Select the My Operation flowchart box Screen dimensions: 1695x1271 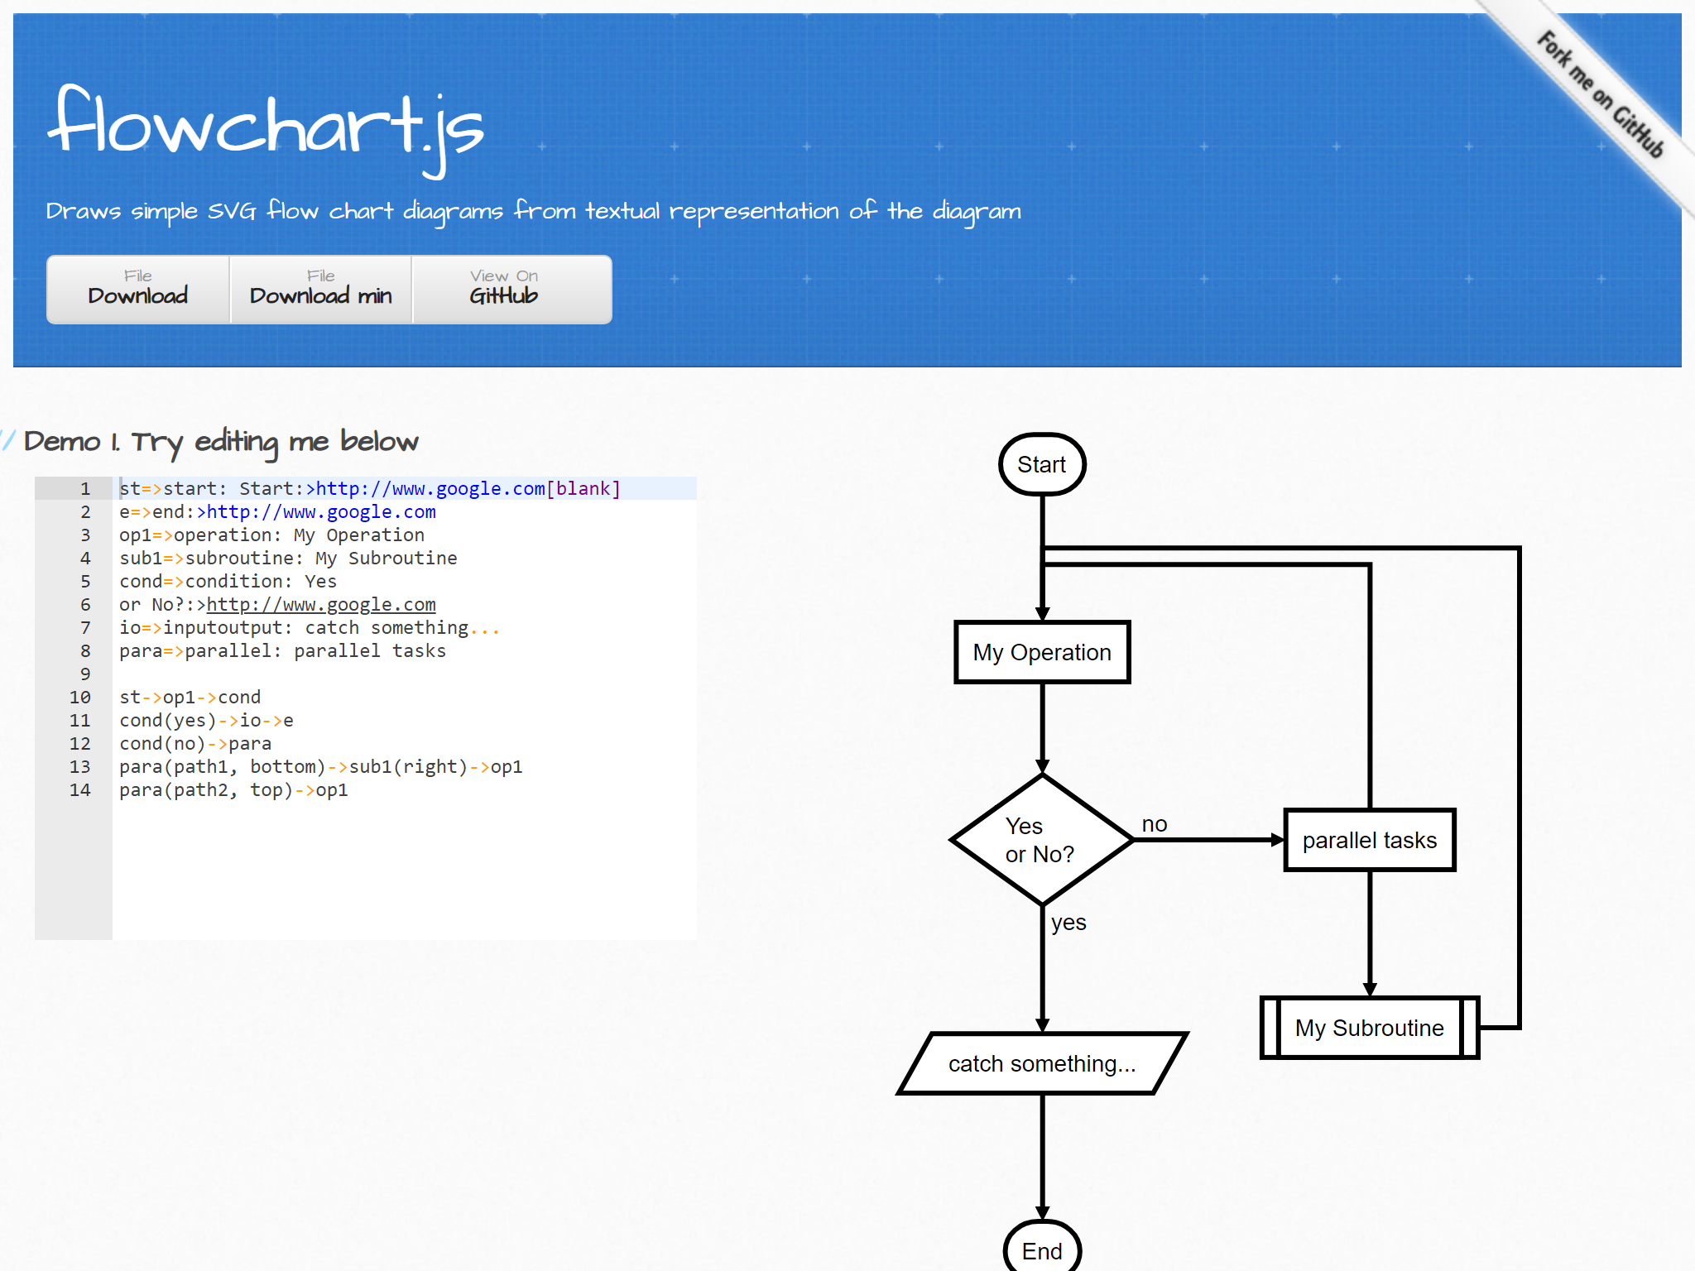click(x=1042, y=652)
